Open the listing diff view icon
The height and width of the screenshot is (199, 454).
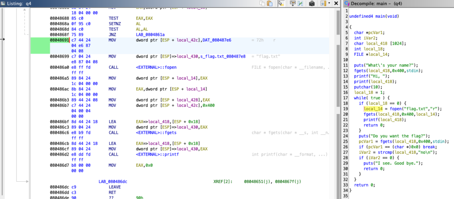301,4
